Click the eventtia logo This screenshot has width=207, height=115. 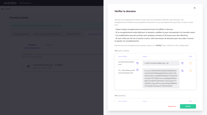click(10, 3)
